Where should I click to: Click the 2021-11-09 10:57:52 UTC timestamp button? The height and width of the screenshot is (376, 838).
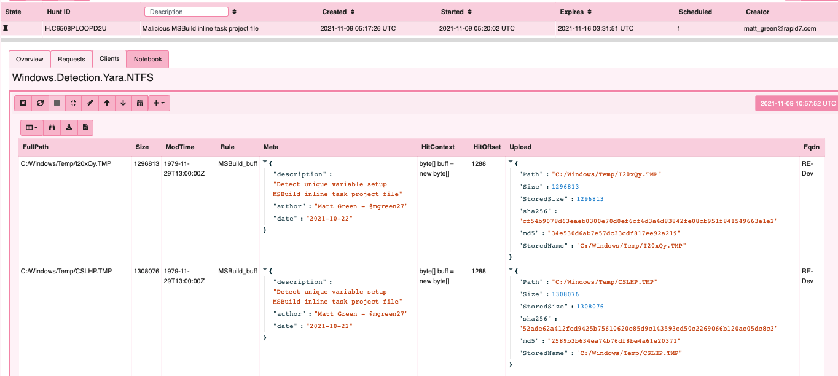(797, 103)
